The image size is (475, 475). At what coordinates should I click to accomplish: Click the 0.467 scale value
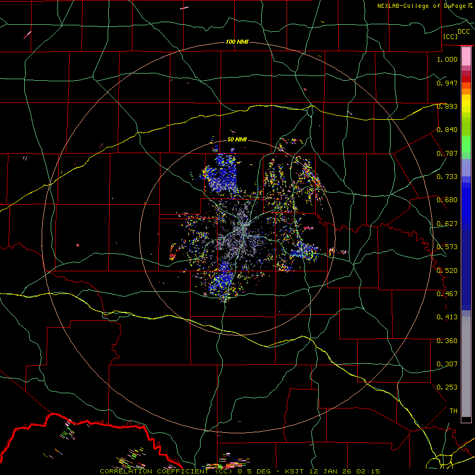447,294
